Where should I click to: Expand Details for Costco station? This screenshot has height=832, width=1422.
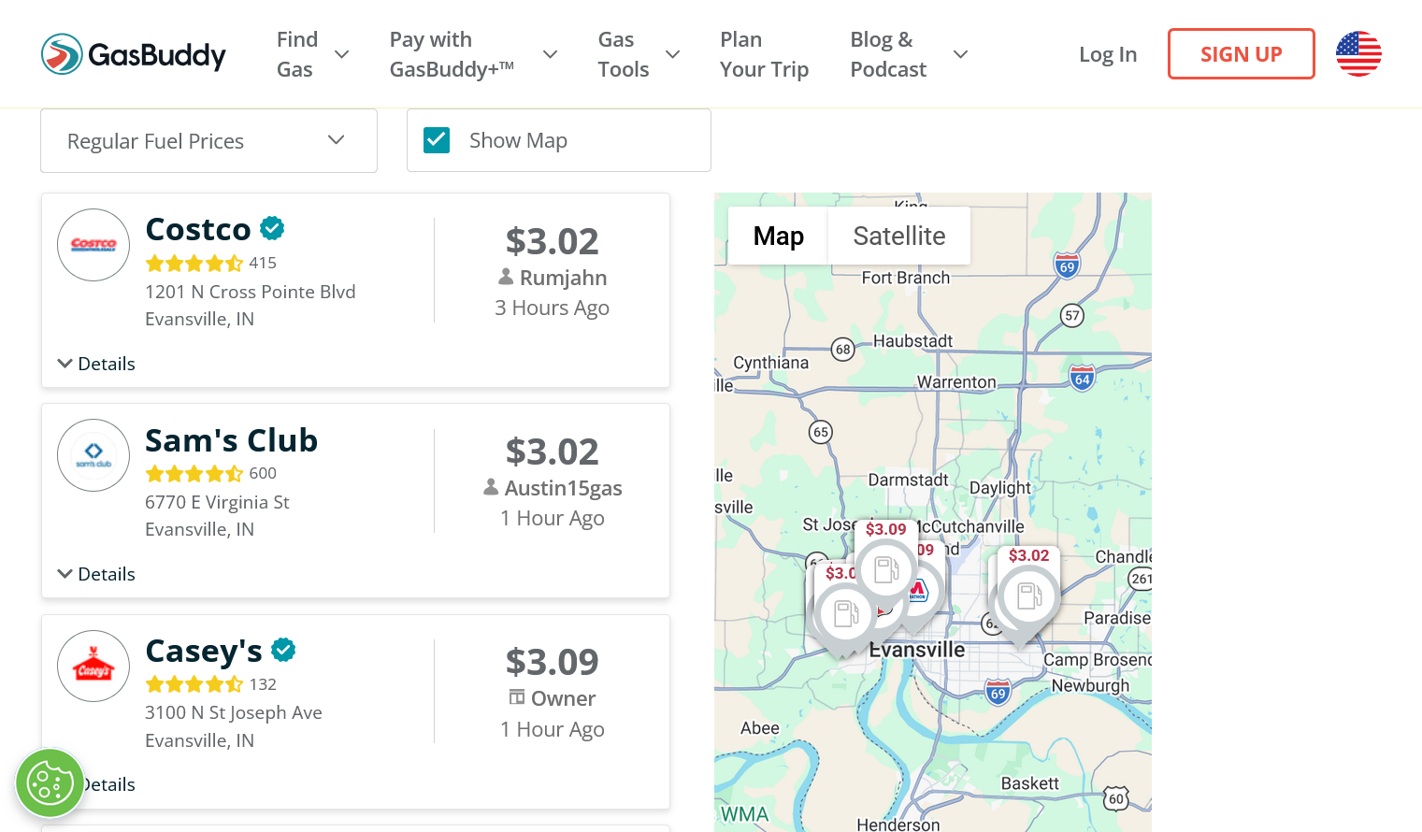(96, 364)
